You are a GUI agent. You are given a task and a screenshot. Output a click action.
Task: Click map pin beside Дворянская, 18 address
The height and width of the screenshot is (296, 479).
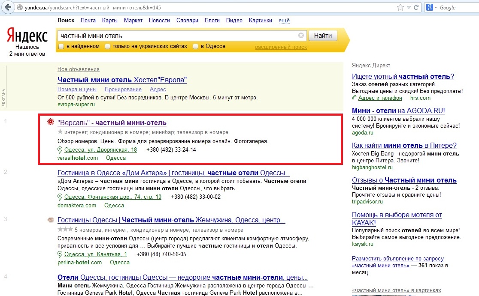click(60, 150)
